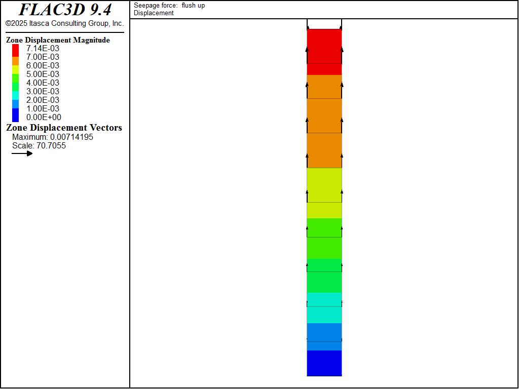
Task: Click the cyan zone near the column bottom
Action: pos(324,307)
